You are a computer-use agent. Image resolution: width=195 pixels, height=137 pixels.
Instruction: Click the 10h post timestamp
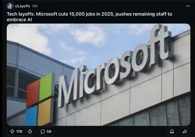pos(35,6)
